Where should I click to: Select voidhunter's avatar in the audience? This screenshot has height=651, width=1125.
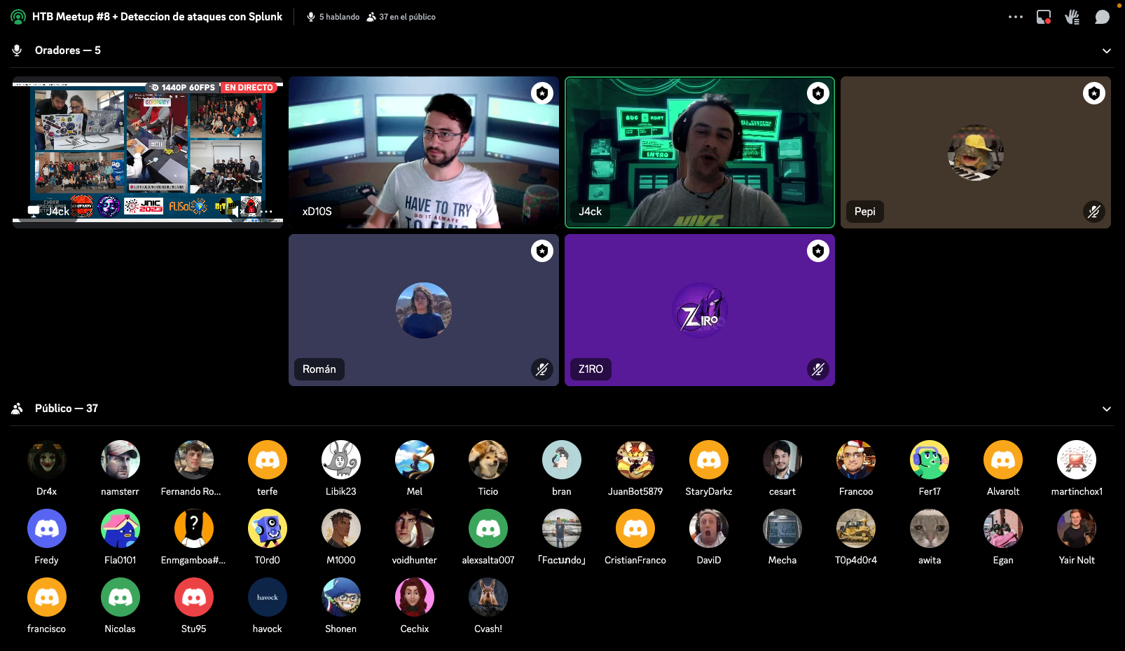tap(414, 529)
